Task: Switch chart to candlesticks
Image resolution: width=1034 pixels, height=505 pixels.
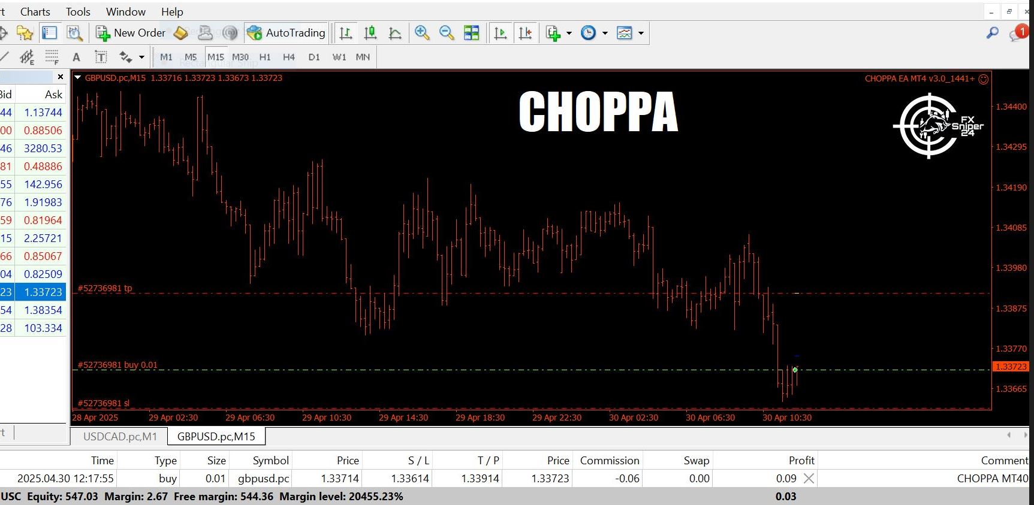Action: point(370,33)
